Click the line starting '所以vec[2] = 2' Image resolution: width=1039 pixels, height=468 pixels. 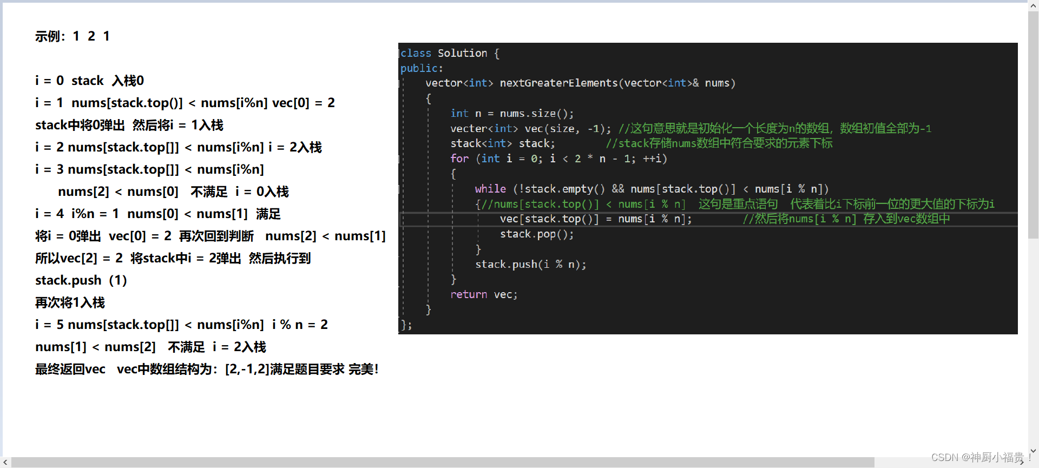point(173,258)
